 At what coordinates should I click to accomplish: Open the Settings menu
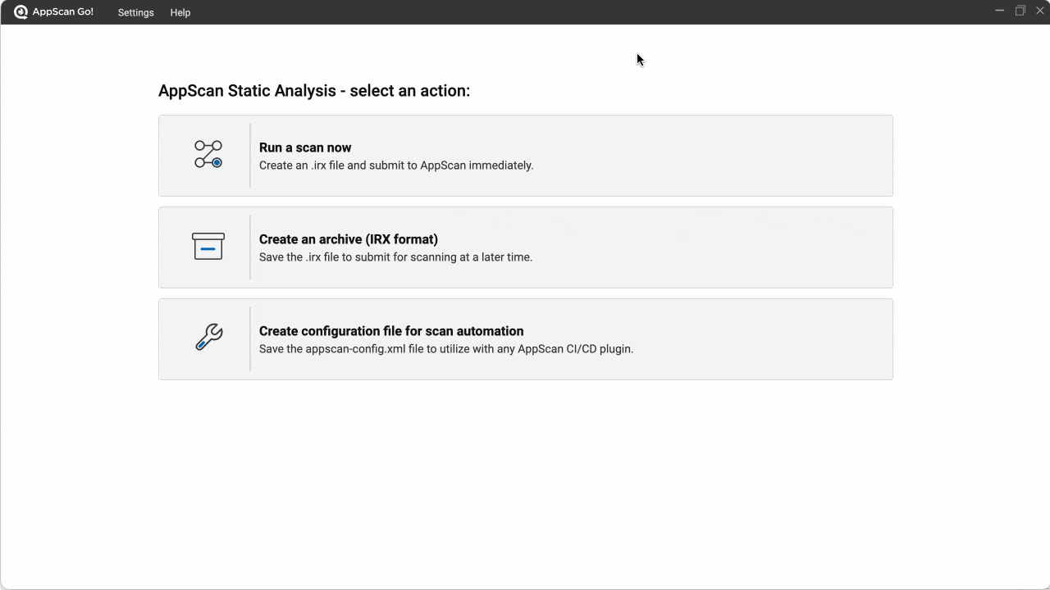pos(135,12)
